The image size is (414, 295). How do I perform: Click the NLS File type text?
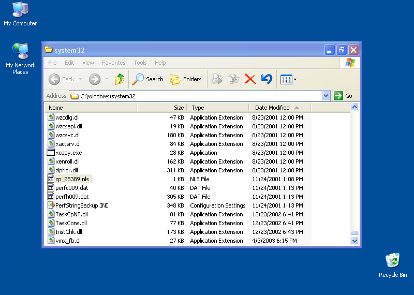tap(200, 179)
